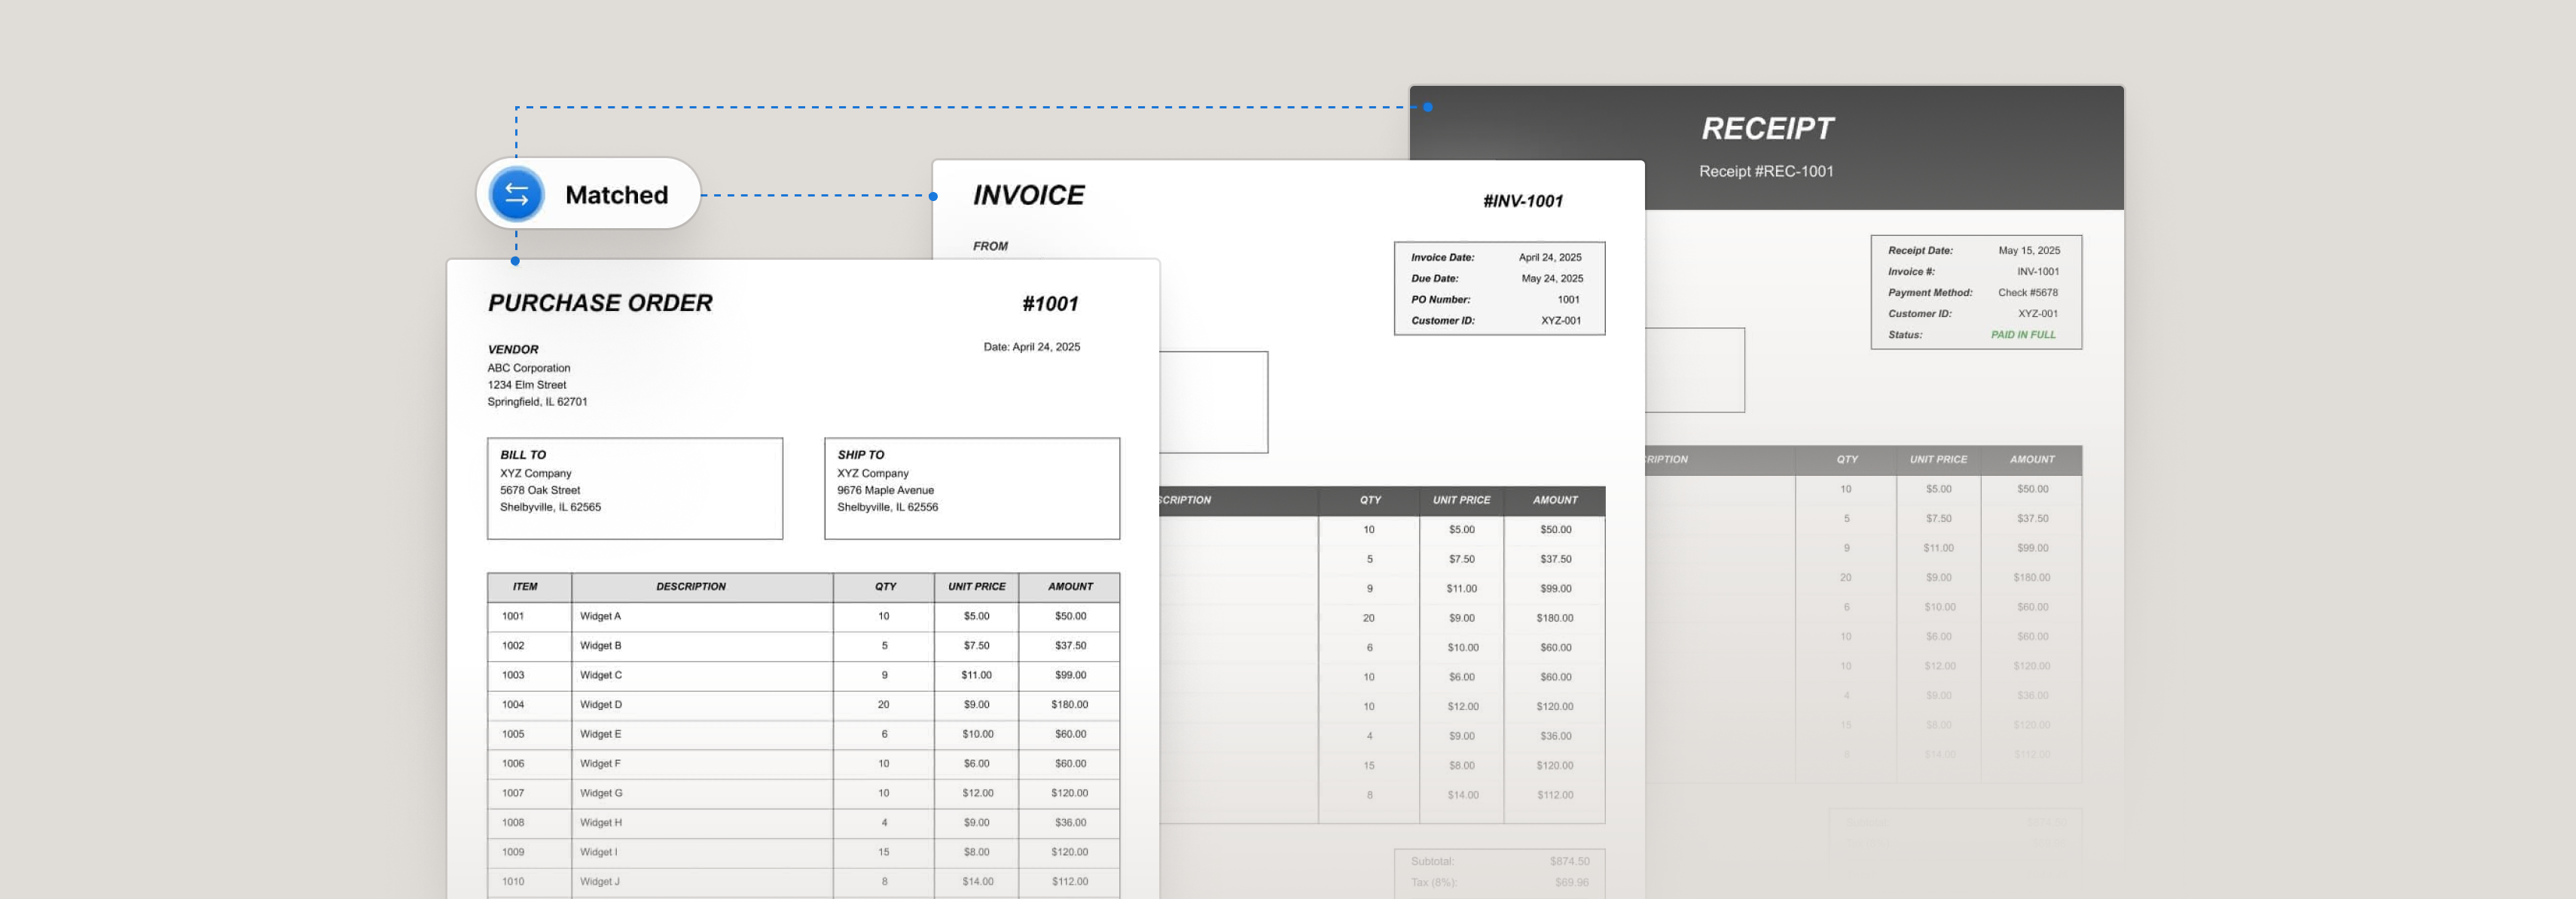Click the "BILL TO" heading
2576x899 pixels.
(523, 455)
